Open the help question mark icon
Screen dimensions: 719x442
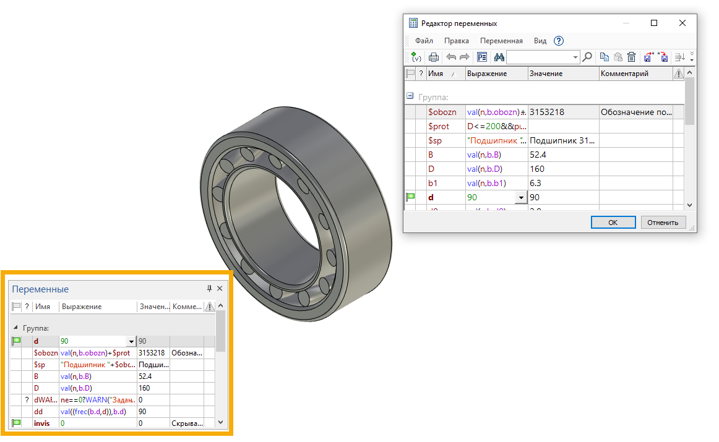[559, 41]
